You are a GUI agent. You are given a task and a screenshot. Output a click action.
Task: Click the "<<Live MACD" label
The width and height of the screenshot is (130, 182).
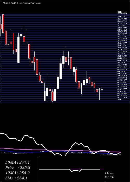click(x=109, y=175)
